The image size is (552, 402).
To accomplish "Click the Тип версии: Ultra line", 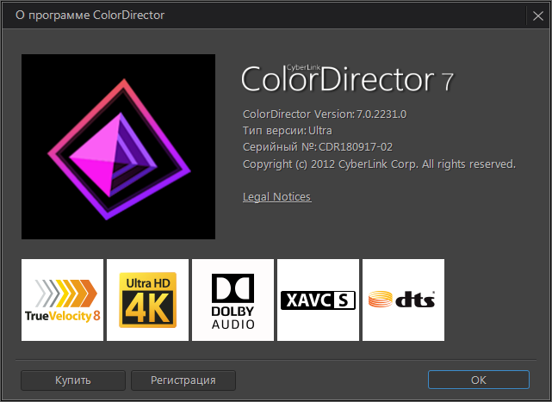I will pos(288,131).
